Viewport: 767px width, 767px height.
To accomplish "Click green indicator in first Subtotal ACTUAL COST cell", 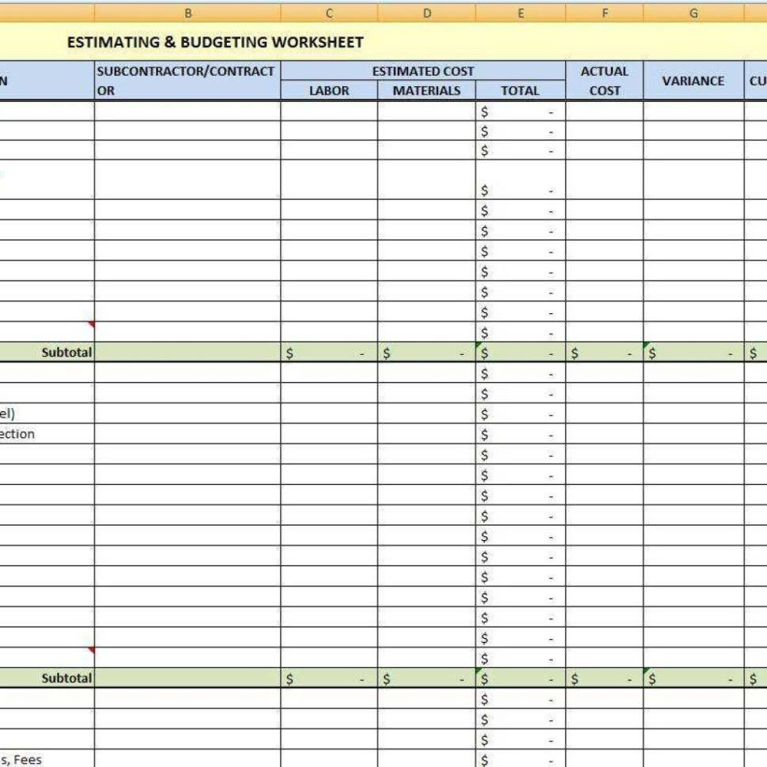I will [x=571, y=346].
